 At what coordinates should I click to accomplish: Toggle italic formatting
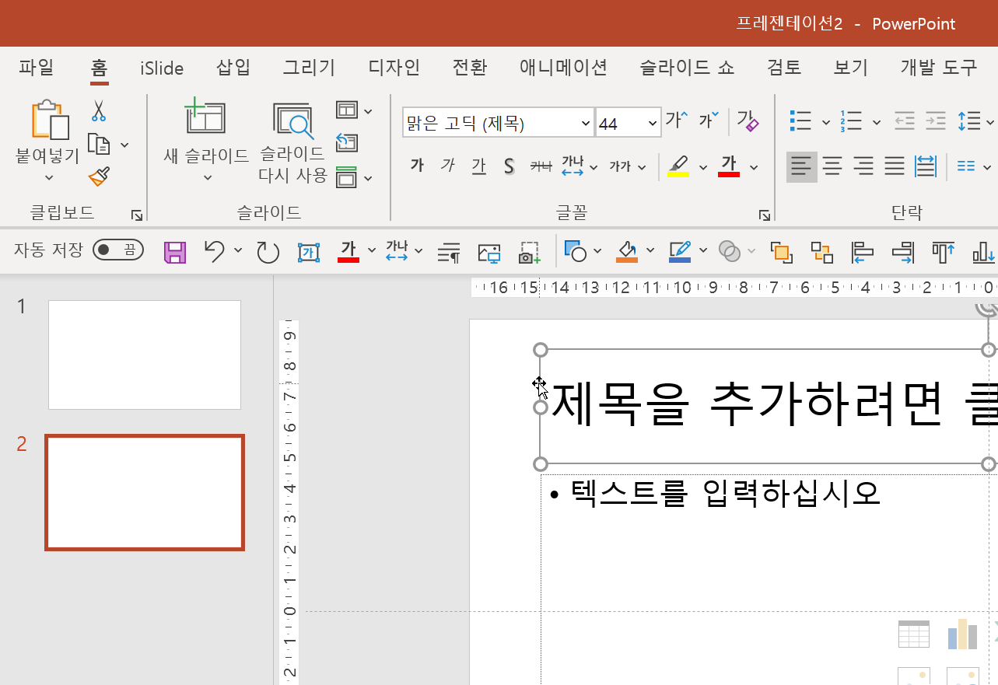(x=447, y=166)
